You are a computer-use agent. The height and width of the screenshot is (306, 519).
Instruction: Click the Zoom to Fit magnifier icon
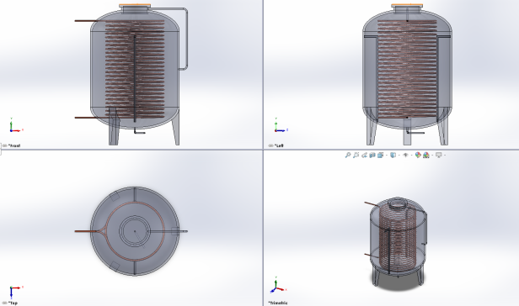click(x=348, y=155)
